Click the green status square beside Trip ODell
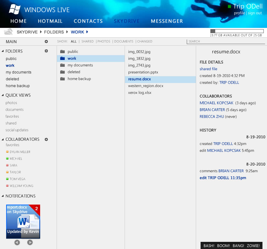 point(229,6)
